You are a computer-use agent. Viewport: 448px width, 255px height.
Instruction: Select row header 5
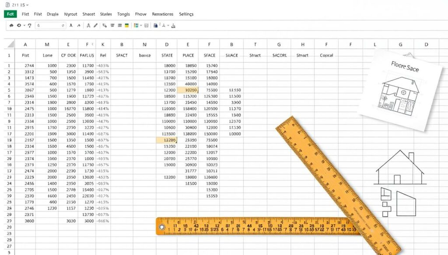tap(9, 90)
